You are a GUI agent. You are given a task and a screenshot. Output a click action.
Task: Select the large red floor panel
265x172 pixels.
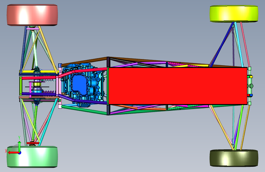[178, 86]
